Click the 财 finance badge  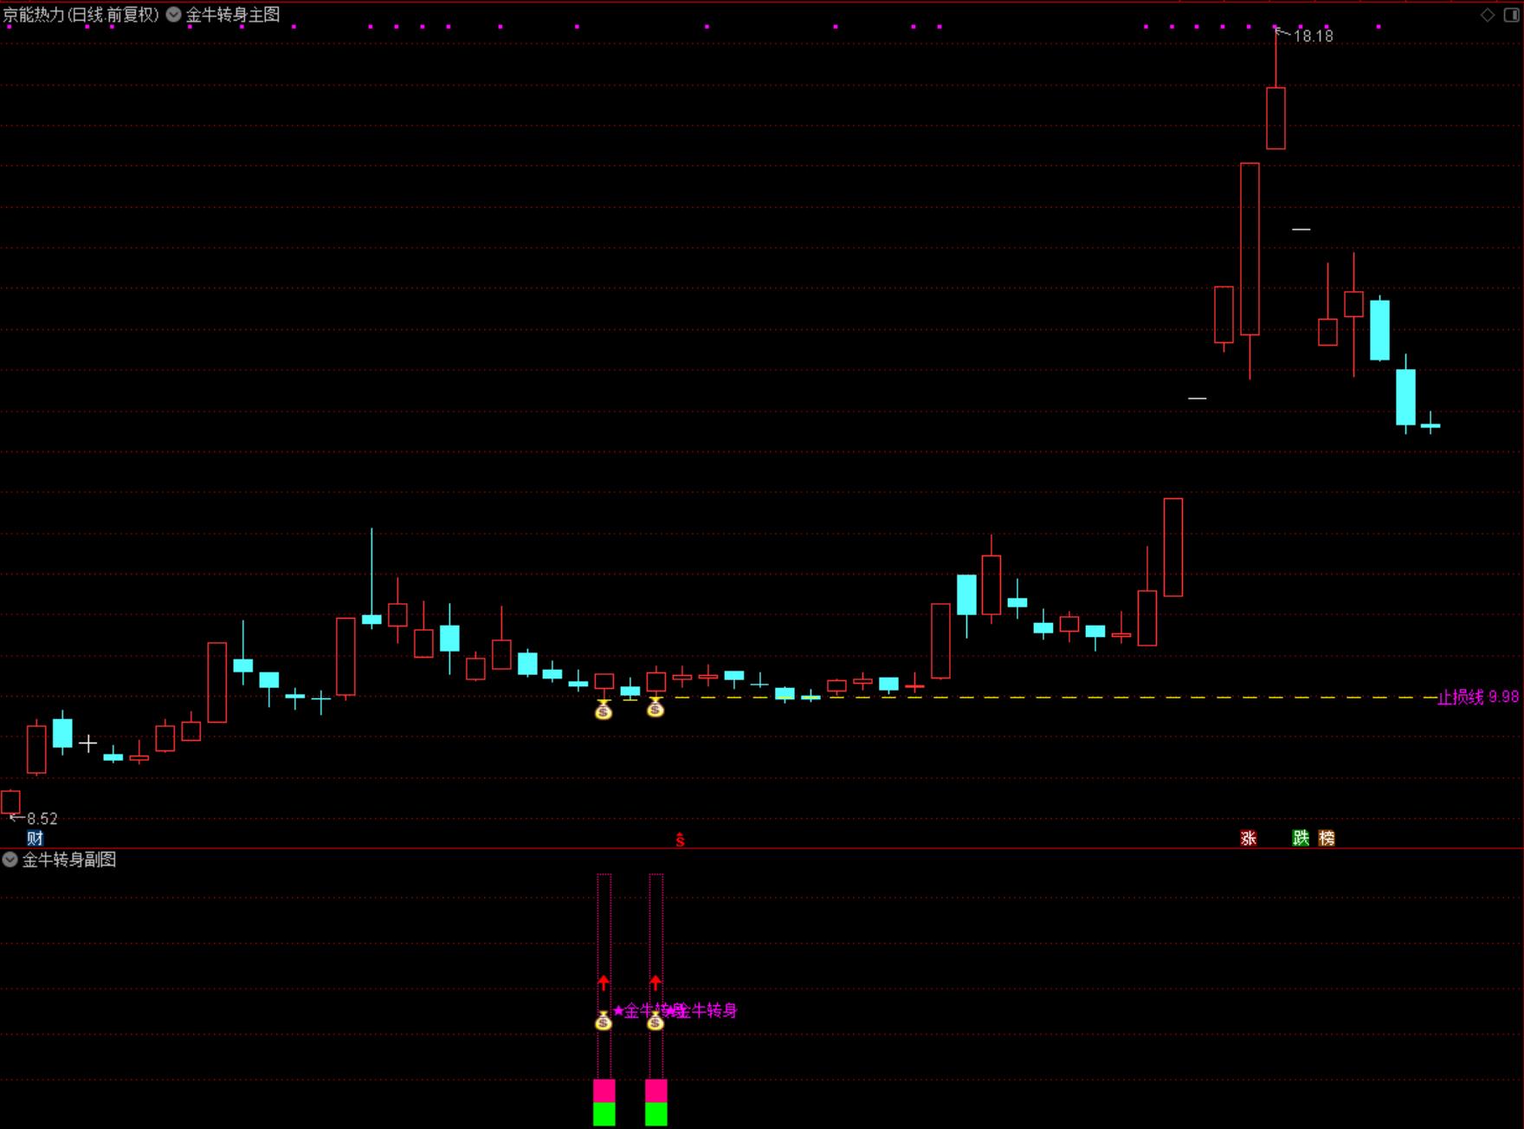(35, 838)
